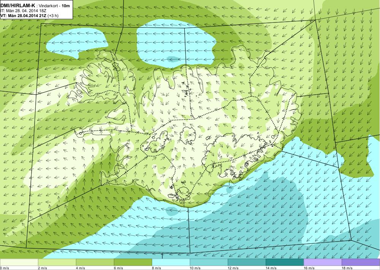Click the "18 m/s" legend label

(x=347, y=268)
